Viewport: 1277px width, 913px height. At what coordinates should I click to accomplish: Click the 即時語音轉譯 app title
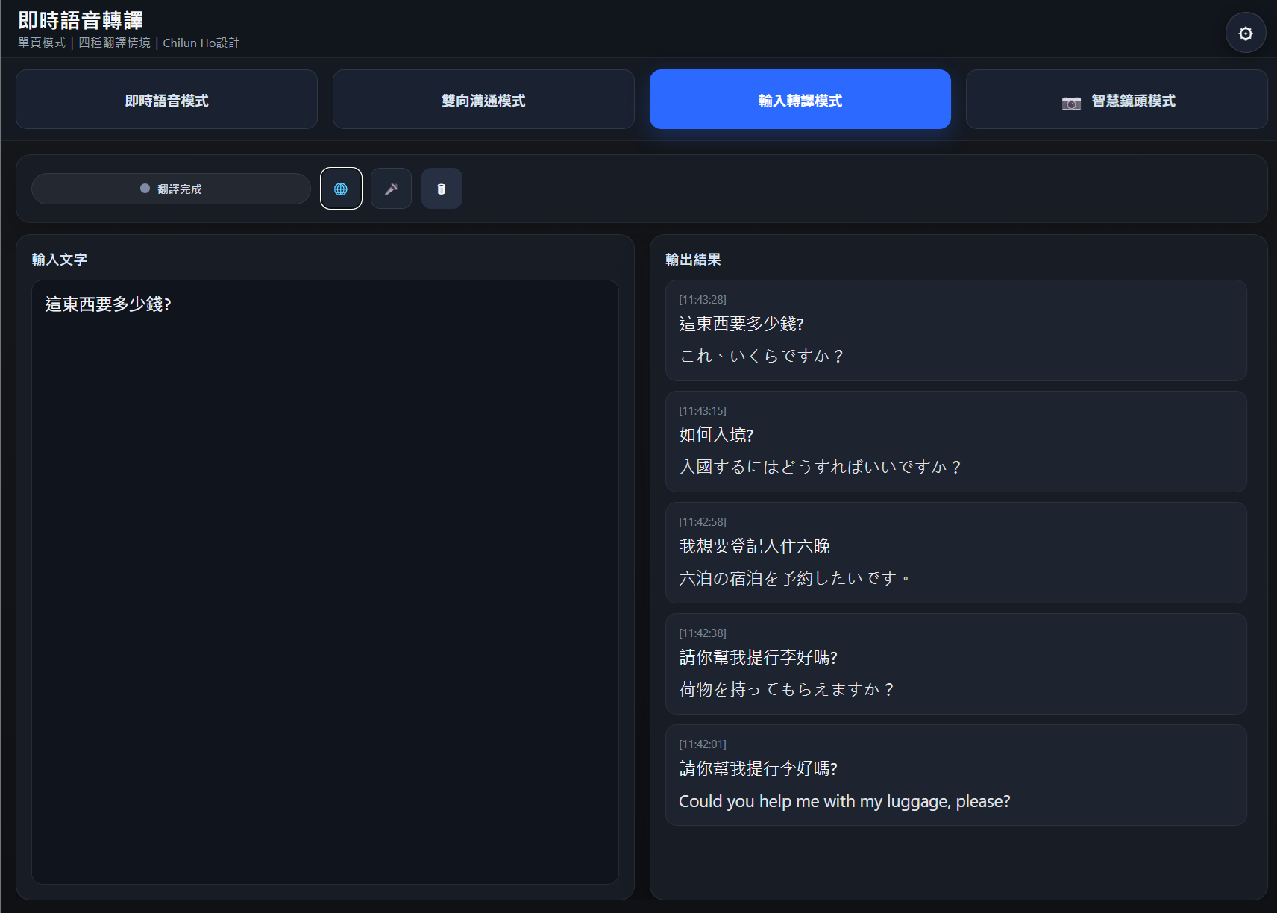coord(81,20)
